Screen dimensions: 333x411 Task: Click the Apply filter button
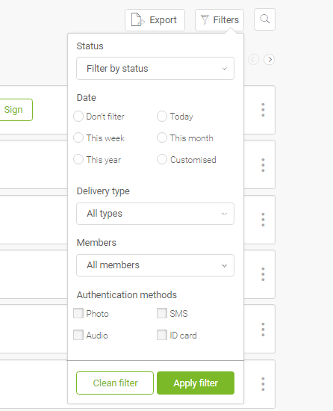(196, 383)
